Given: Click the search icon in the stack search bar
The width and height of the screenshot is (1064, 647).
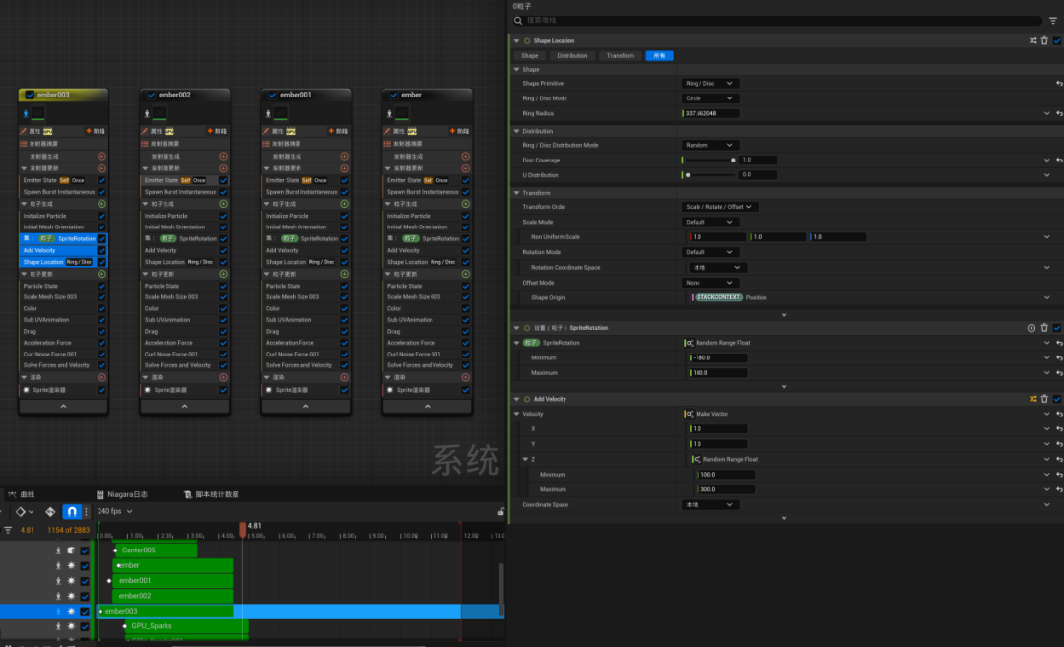Looking at the screenshot, I should 518,21.
